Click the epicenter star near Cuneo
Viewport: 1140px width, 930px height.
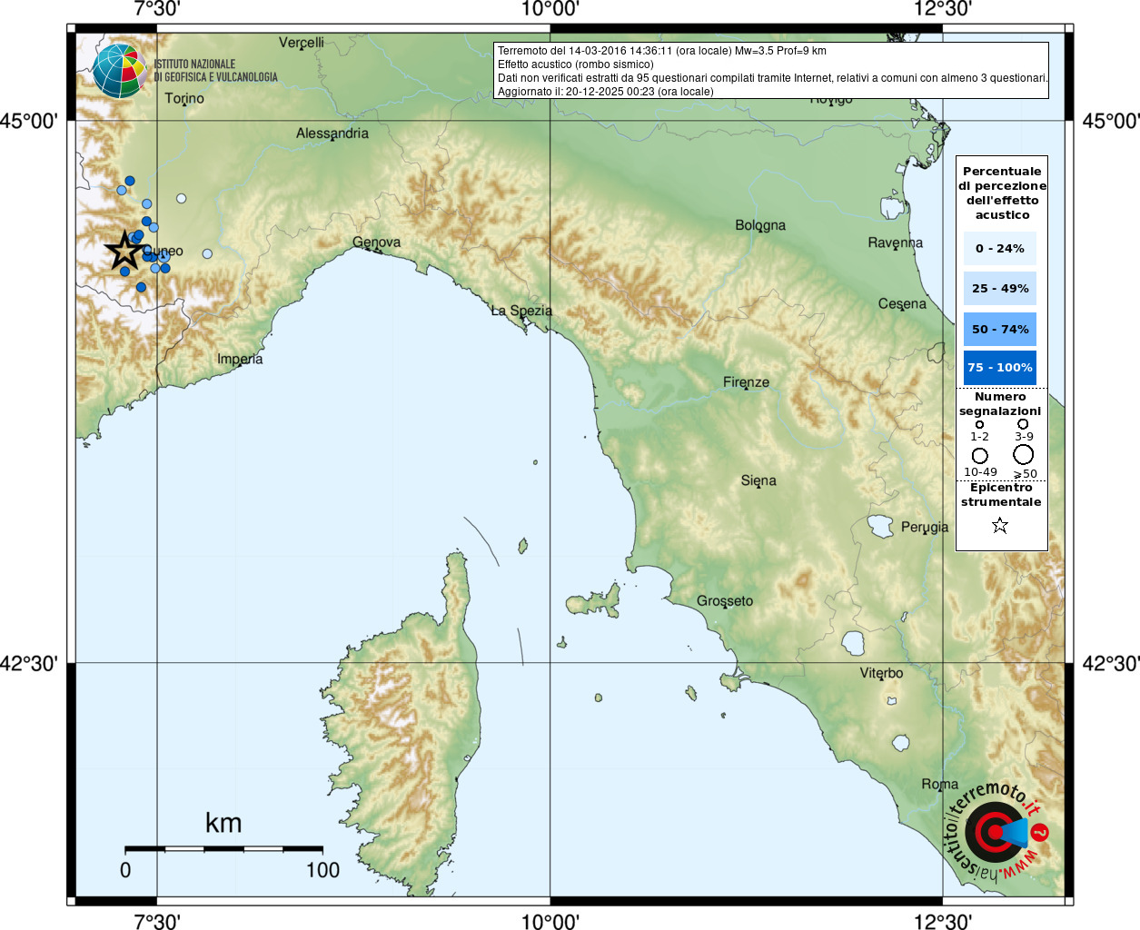click(124, 251)
